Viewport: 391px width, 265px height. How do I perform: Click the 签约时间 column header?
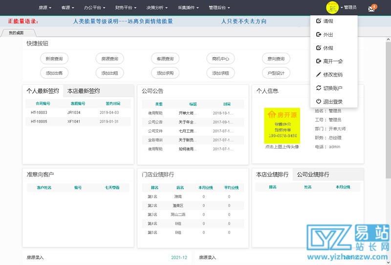(x=113, y=103)
